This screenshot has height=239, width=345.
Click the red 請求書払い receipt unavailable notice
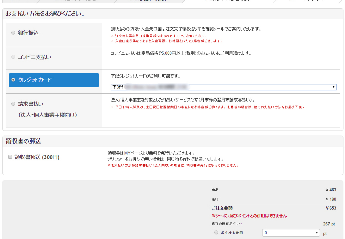pos(173,165)
